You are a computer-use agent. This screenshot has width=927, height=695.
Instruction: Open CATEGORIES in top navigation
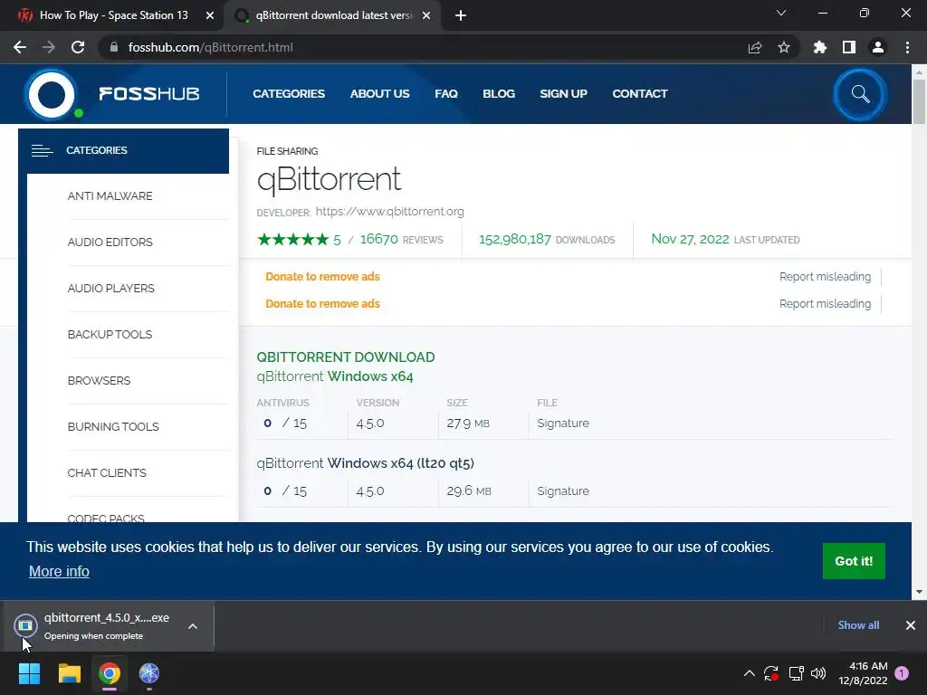point(289,94)
